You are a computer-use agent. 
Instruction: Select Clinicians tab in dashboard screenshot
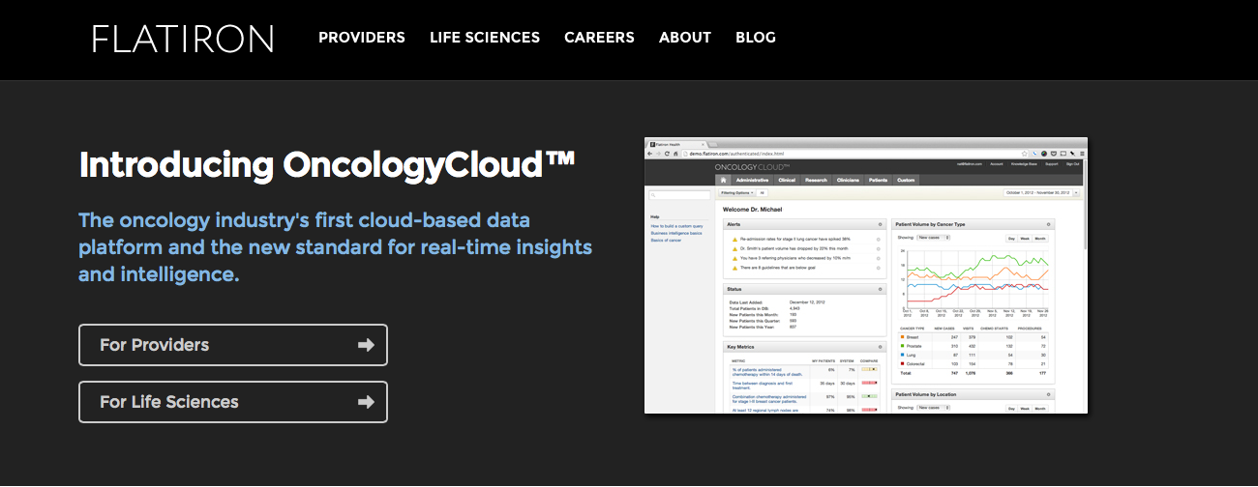pyautogui.click(x=848, y=180)
